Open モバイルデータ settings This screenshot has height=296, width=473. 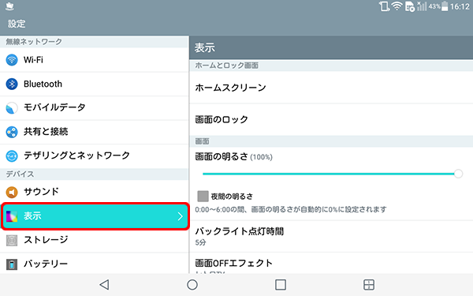tap(94, 108)
